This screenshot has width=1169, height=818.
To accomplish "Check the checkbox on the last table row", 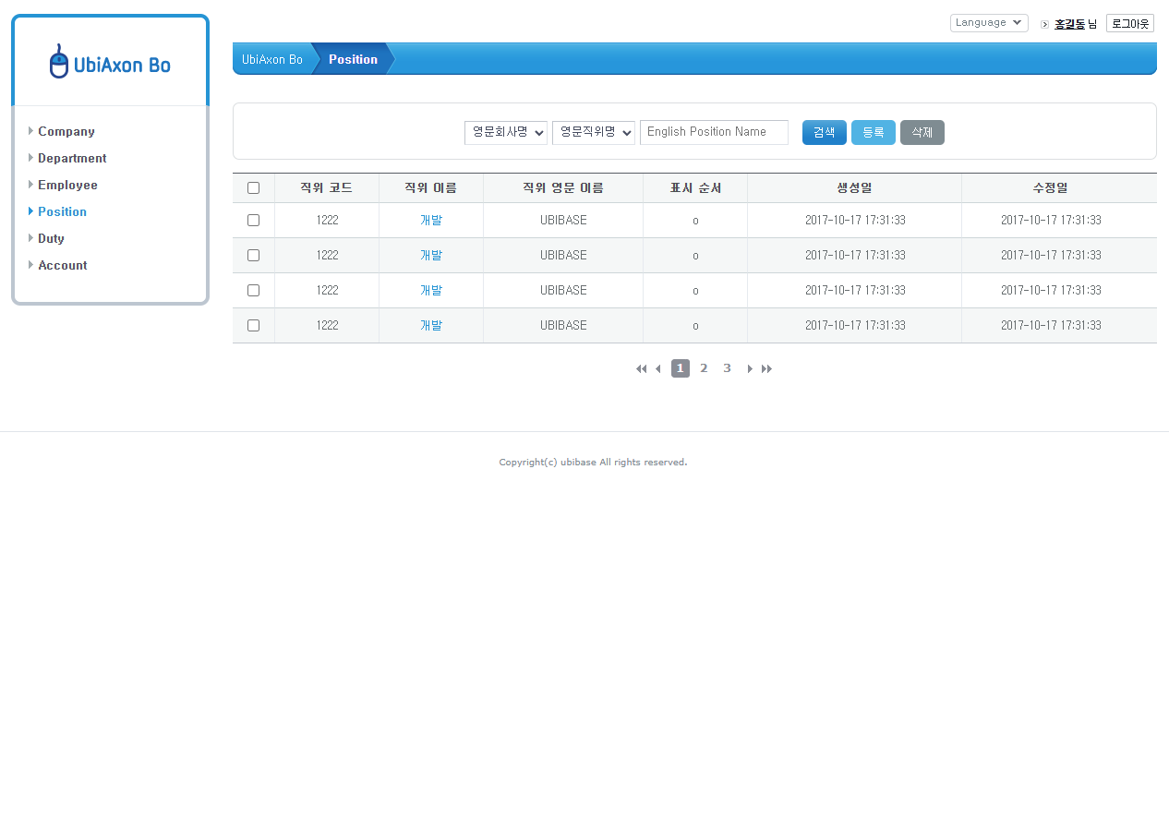I will (x=253, y=325).
